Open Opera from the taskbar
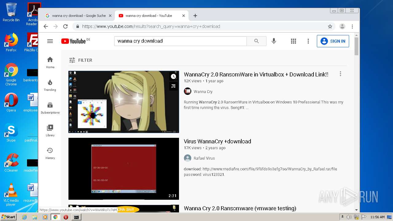This screenshot has height=221, width=393. [x=66, y=217]
